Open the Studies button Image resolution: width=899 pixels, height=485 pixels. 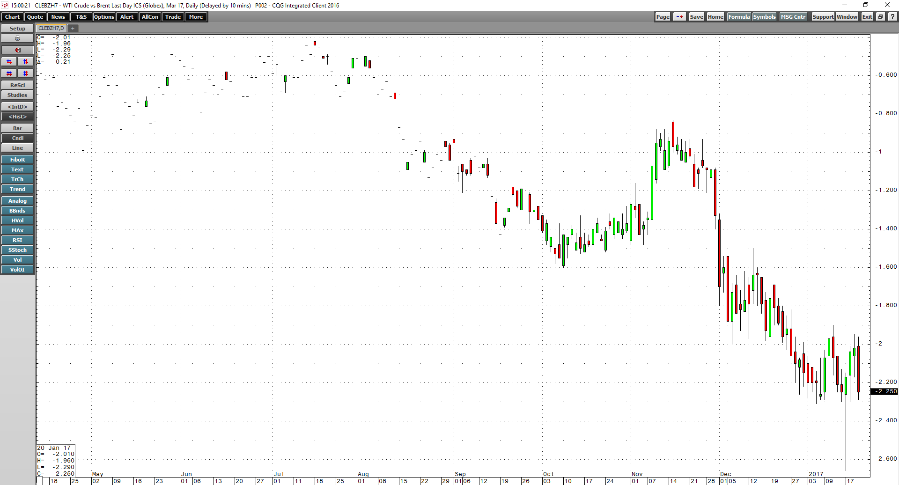(17, 95)
